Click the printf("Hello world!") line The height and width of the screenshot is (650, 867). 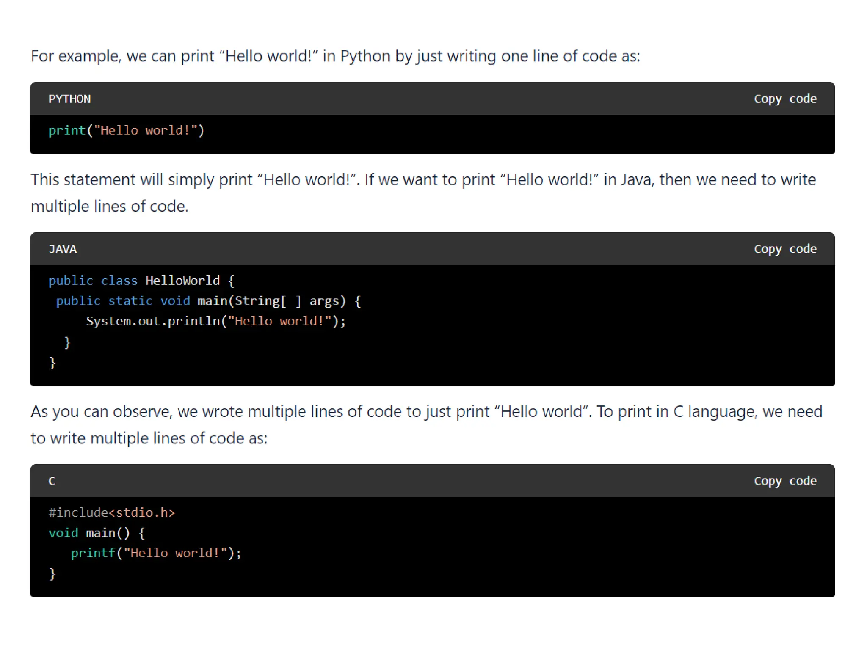(x=156, y=553)
